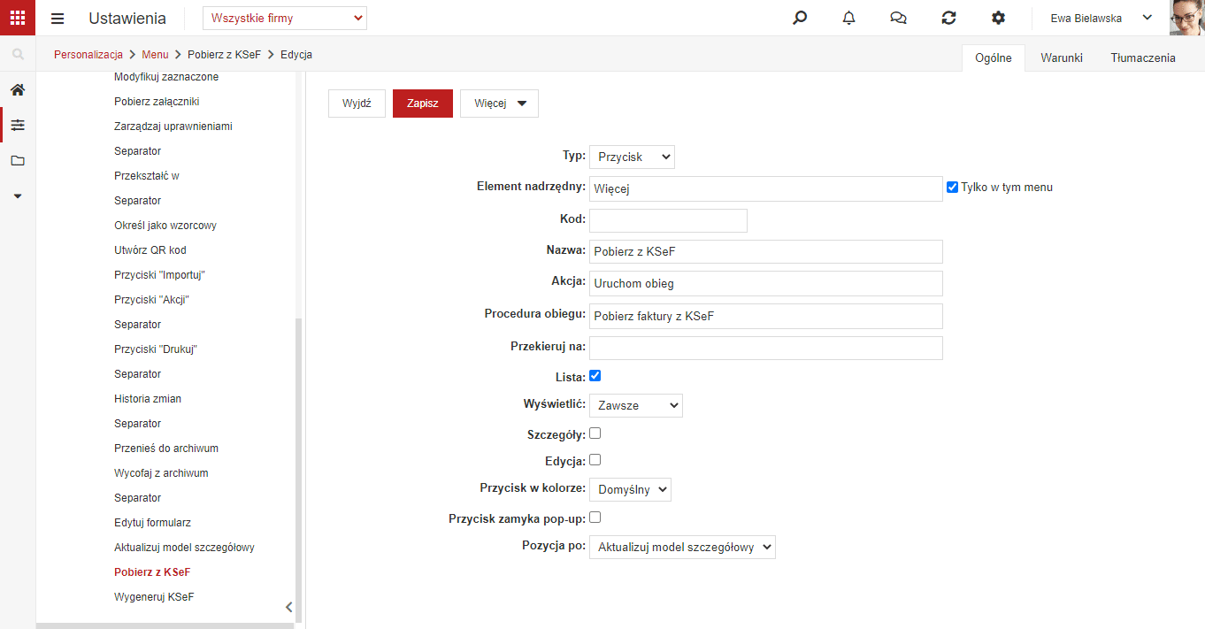
Task: Go to the home icon in sidebar
Action: (x=18, y=89)
